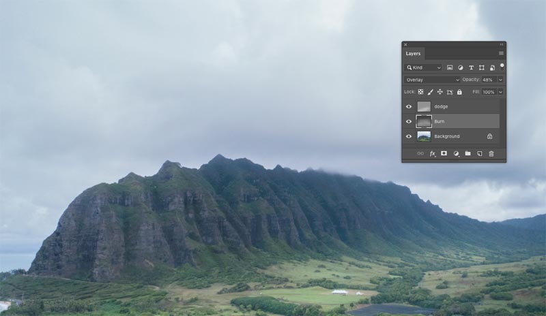The height and width of the screenshot is (316, 546).
Task: Select the Background layer thumbnail
Action: 424,136
